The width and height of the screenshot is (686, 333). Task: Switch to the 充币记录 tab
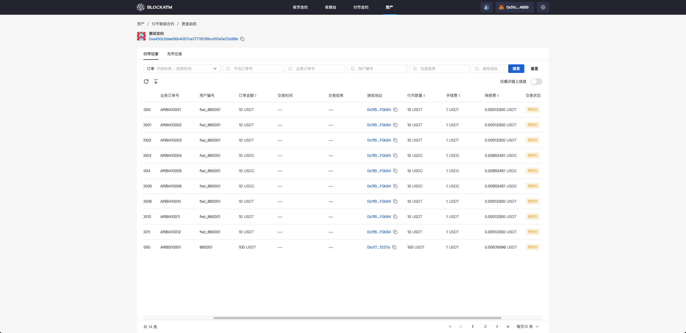[x=174, y=54]
